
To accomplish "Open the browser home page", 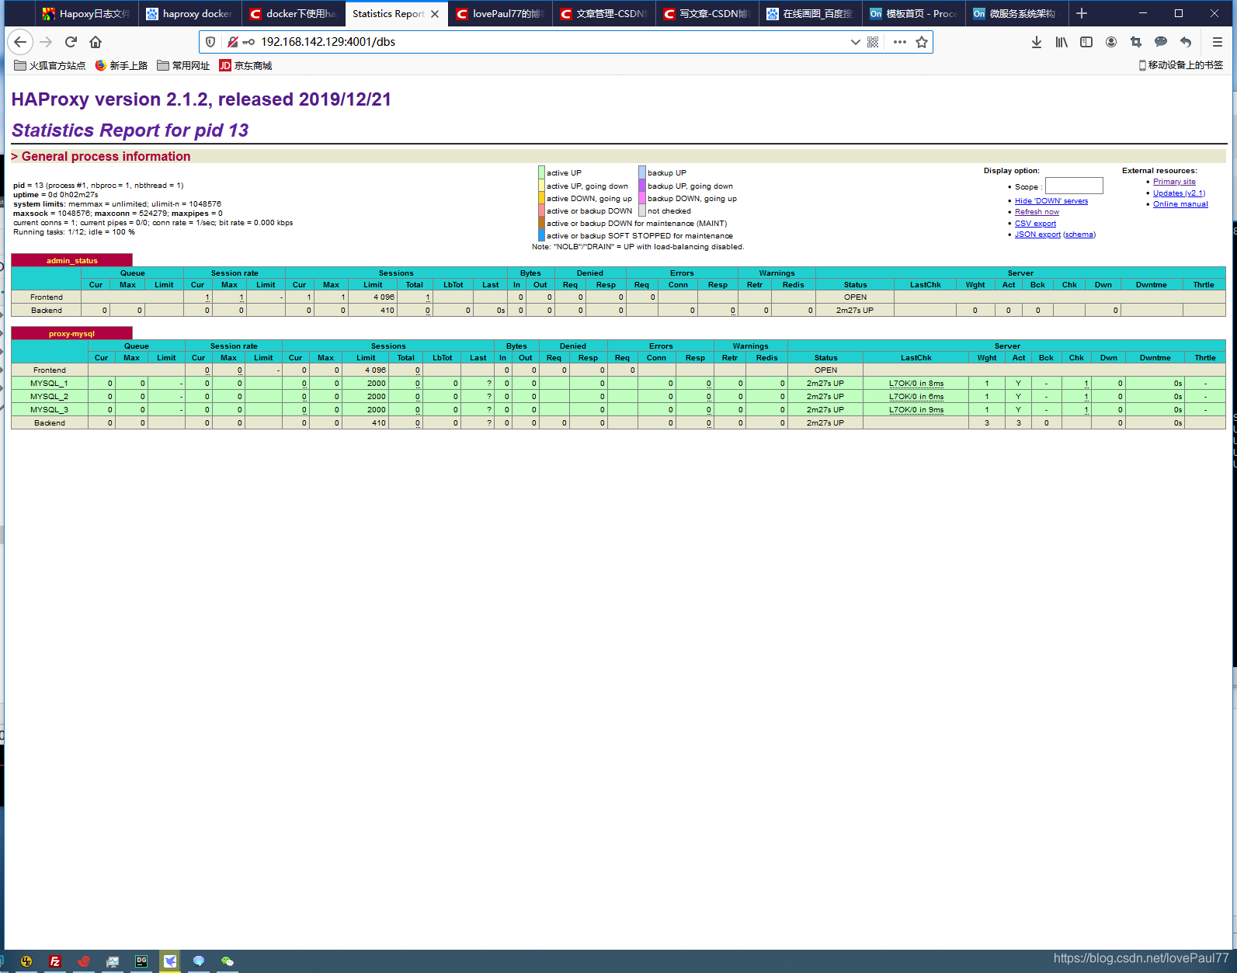I will click(96, 42).
